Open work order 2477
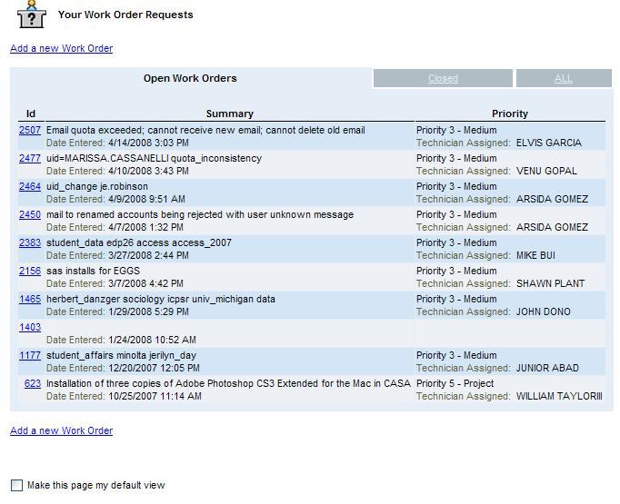 30,159
